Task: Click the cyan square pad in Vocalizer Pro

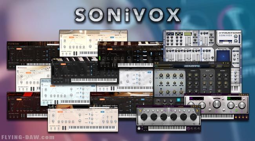Action: 178,100
